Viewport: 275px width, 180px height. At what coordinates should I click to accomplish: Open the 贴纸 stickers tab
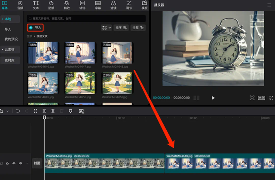pos(51,5)
